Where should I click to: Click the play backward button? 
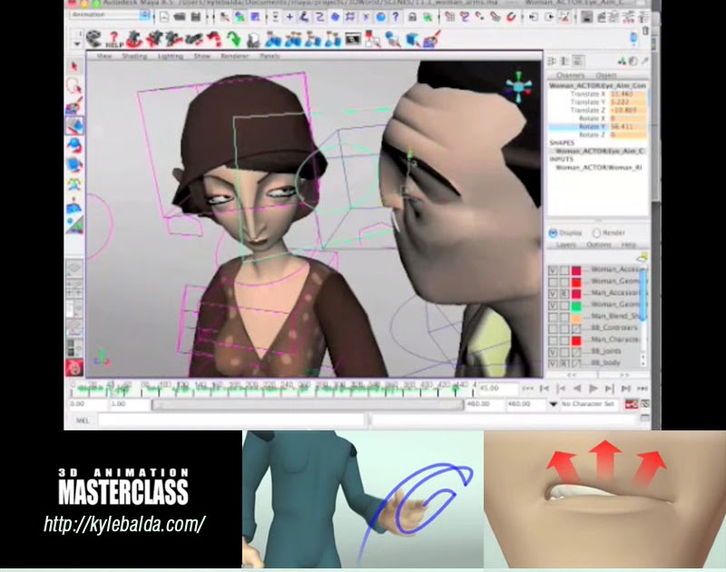click(577, 389)
